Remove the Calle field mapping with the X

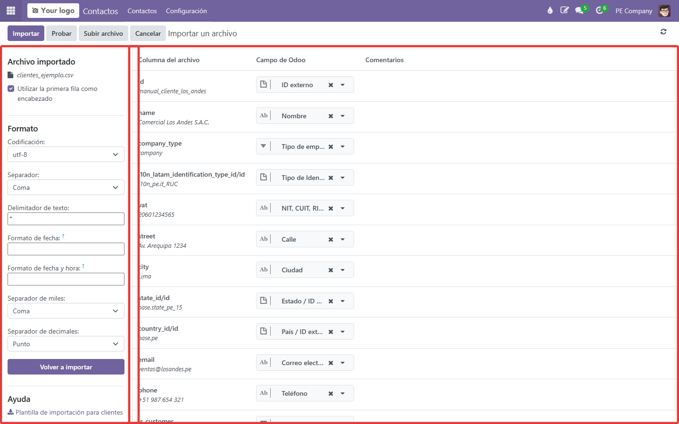click(331, 239)
